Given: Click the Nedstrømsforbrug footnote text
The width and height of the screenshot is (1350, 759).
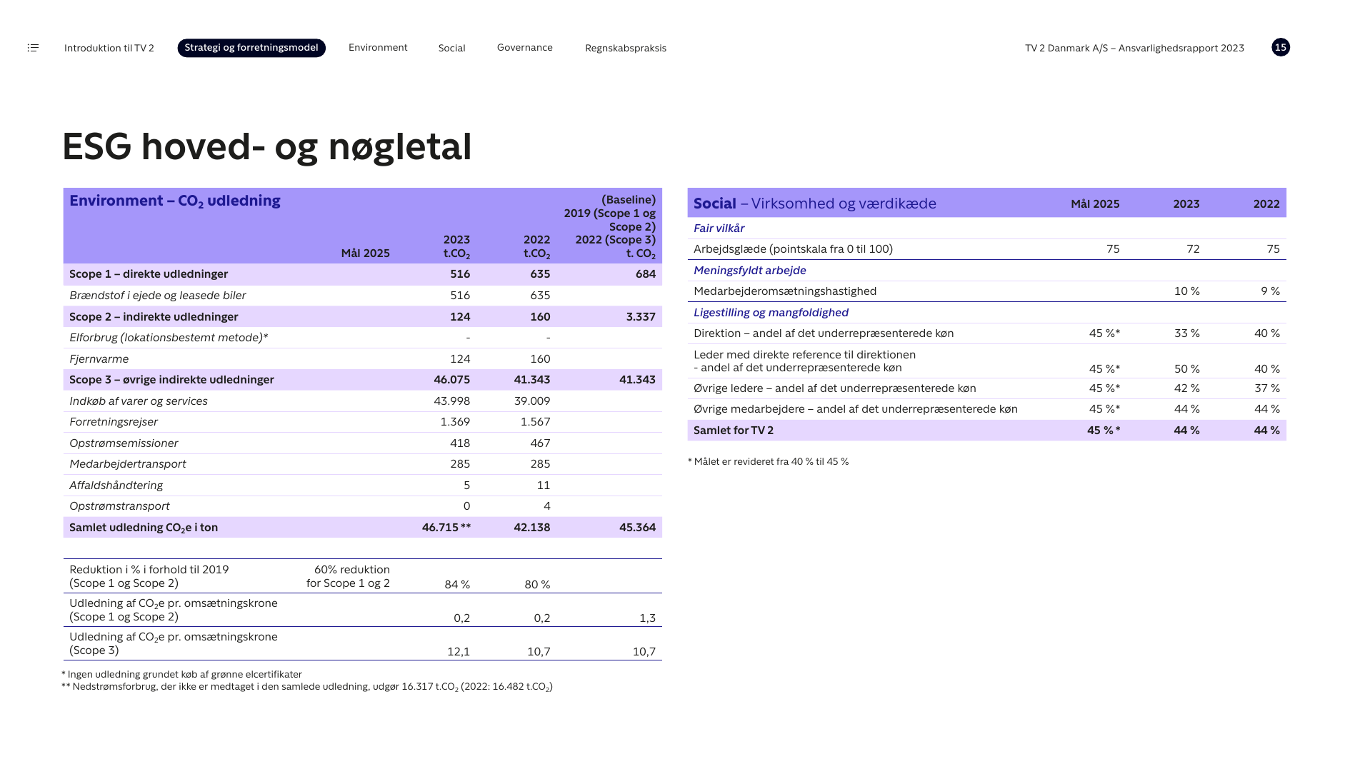Looking at the screenshot, I should point(306,687).
